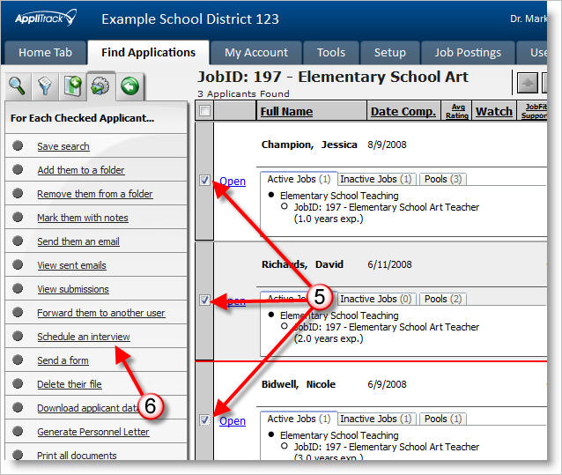
Task: Sort by the Avg Rating column header
Action: point(456,111)
